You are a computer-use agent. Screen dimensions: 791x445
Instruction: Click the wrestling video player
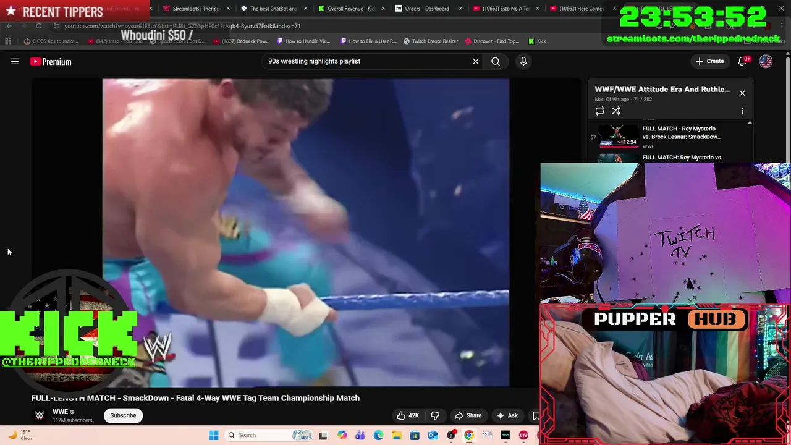(x=306, y=232)
